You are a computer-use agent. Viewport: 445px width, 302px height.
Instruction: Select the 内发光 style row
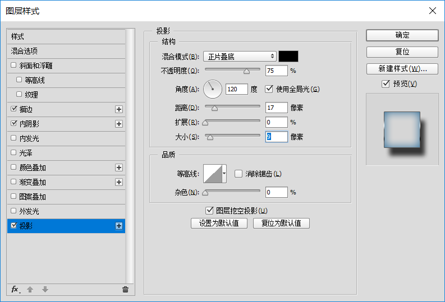click(66, 138)
